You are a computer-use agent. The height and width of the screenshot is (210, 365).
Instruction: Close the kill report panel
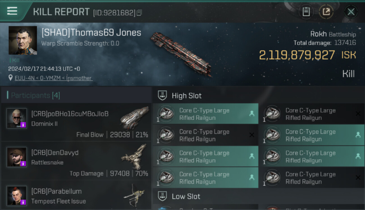(351, 12)
